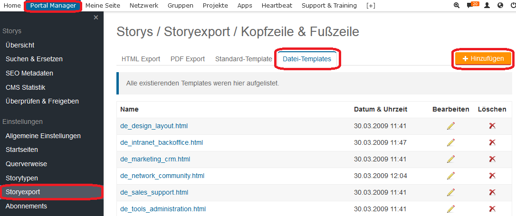The height and width of the screenshot is (216, 516).
Task: Delete de_marketing_crm.html with red X
Action: [x=492, y=159]
